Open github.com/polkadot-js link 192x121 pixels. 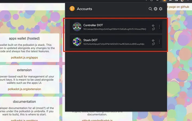click(97, 120)
